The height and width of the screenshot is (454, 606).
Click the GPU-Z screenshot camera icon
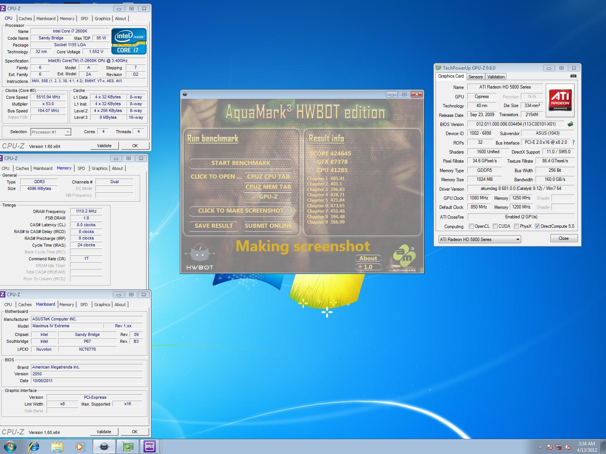(x=573, y=76)
